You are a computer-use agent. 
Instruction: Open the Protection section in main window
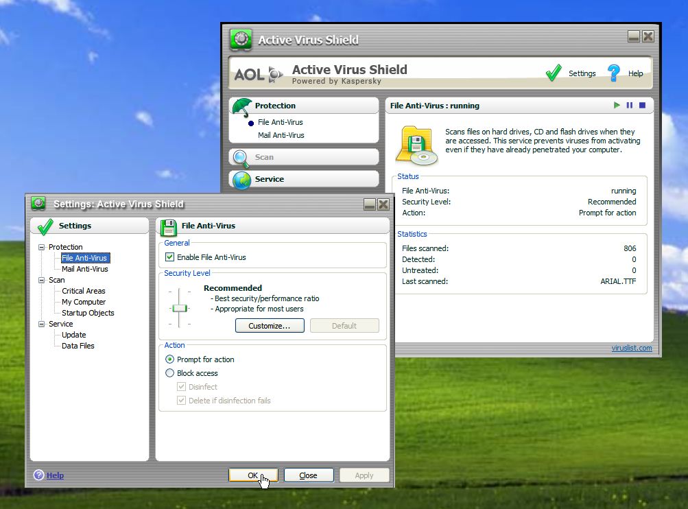pyautogui.click(x=304, y=106)
